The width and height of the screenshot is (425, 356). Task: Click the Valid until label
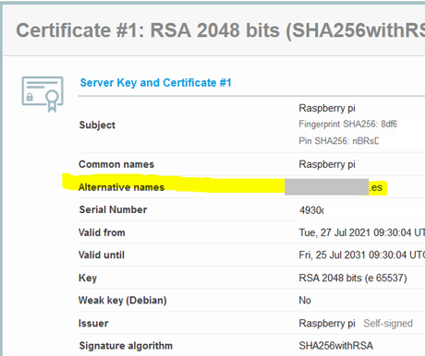[102, 255]
